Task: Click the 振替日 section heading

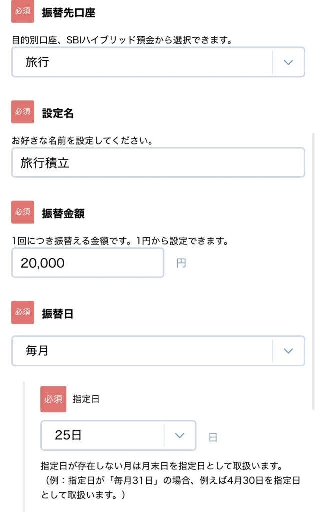Action: [x=58, y=313]
